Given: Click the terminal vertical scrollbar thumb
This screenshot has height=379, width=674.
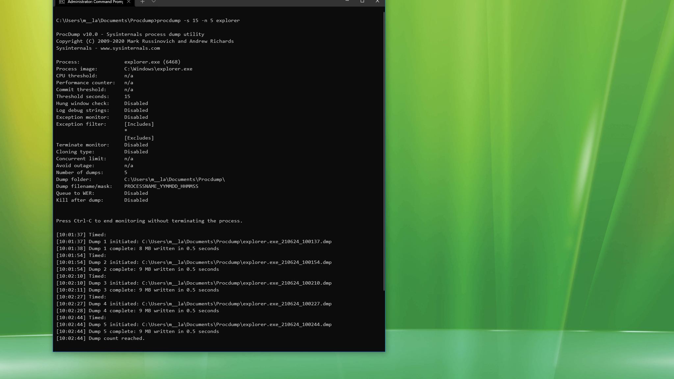Looking at the screenshot, I should pos(384,151).
